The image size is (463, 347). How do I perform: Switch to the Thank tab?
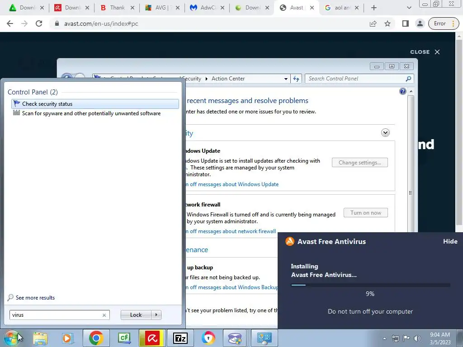[x=117, y=8]
